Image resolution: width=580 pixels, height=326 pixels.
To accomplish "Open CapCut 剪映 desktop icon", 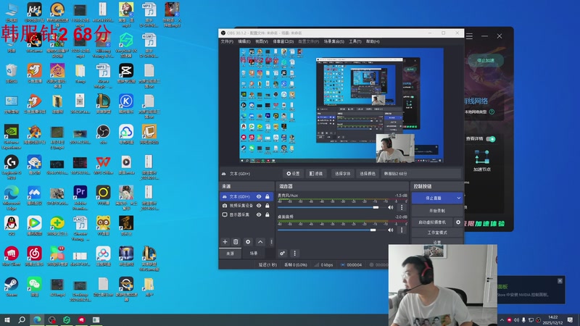I will 126,73.
